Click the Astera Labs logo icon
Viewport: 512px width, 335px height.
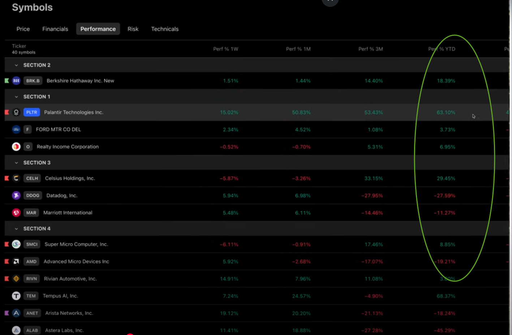[x=16, y=330]
